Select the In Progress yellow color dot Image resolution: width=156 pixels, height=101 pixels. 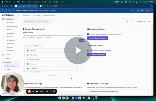(28, 55)
